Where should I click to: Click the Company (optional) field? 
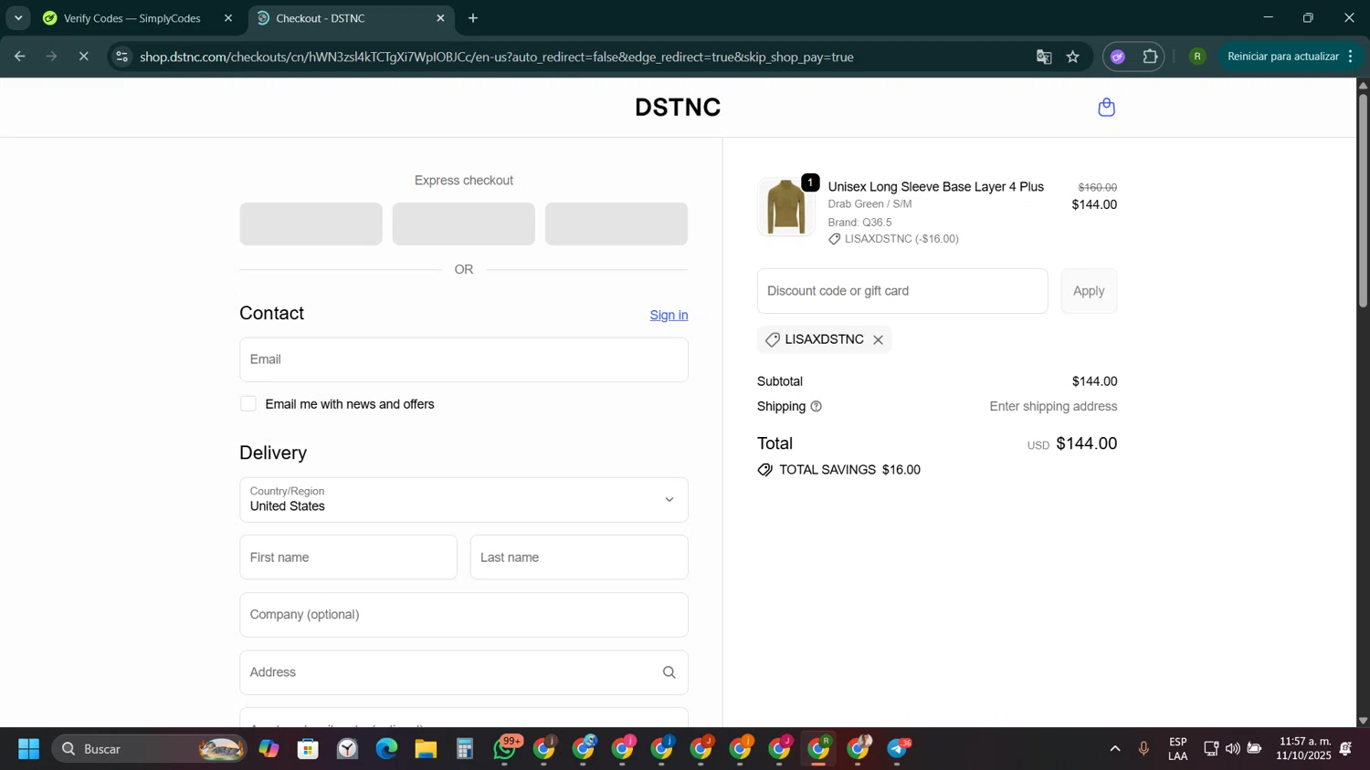[464, 615]
